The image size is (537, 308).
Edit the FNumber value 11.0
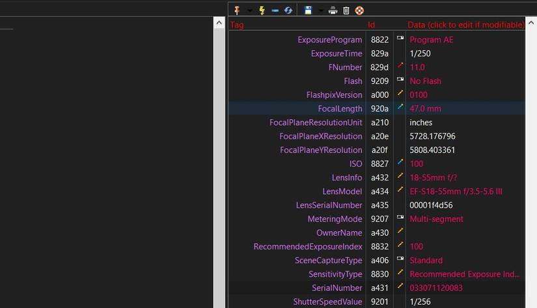click(417, 67)
